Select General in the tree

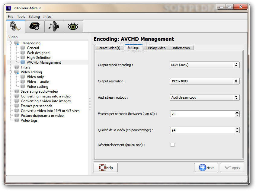pyautogui.click(x=33, y=48)
